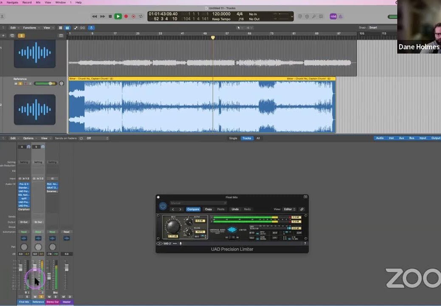The height and width of the screenshot is (306, 441).
Task: Click the playhead marker in the ruler
Action: coord(213,37)
